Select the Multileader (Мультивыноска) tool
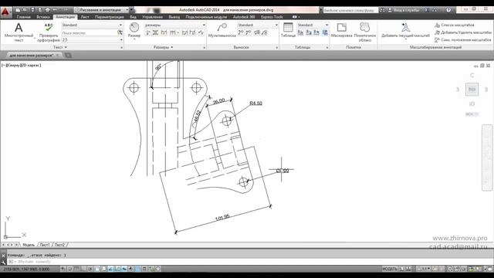The width and height of the screenshot is (494, 278). tap(222, 30)
